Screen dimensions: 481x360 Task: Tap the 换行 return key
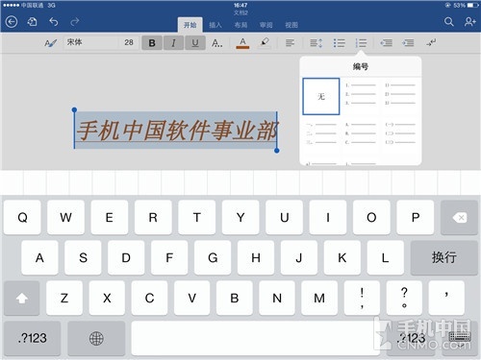[x=444, y=257]
